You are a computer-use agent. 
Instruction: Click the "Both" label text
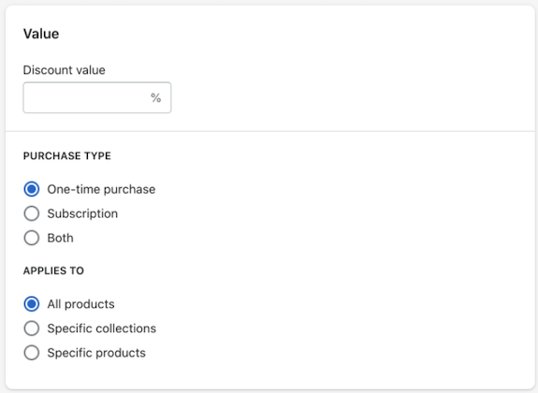[x=61, y=238]
